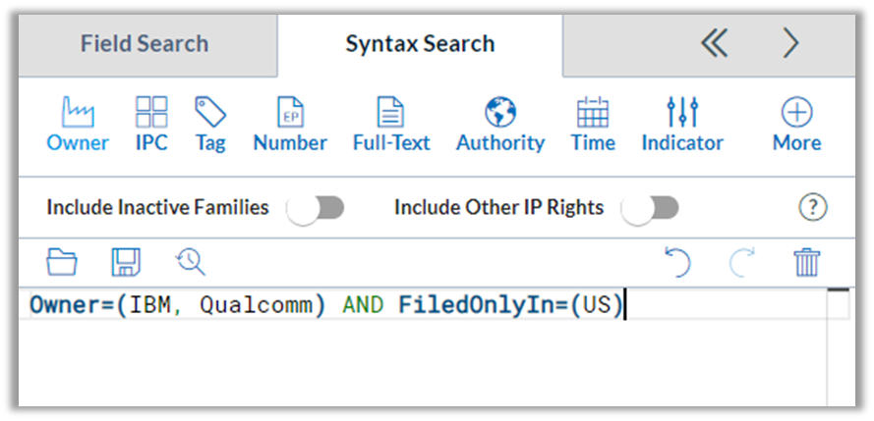Viewport: 874px width, 421px height.
Task: Click the Authority globe icon
Action: [x=500, y=112]
